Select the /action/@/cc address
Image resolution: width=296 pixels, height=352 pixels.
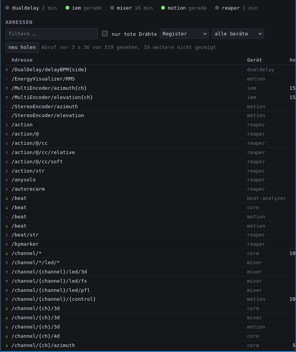pos(30,143)
